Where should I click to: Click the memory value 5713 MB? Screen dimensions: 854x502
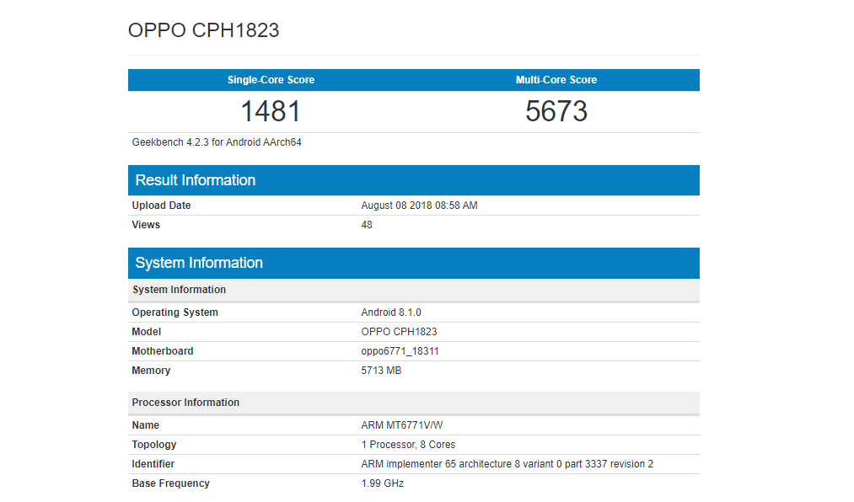point(381,371)
